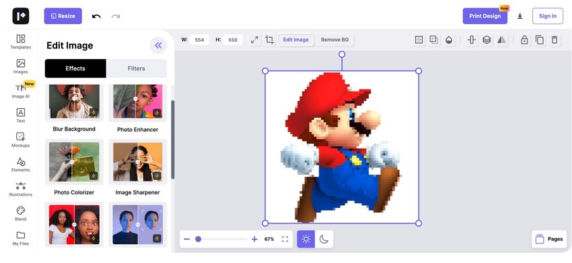Screen dimensions: 572x263
Task: Open the Images sidebar section
Action: 21,66
